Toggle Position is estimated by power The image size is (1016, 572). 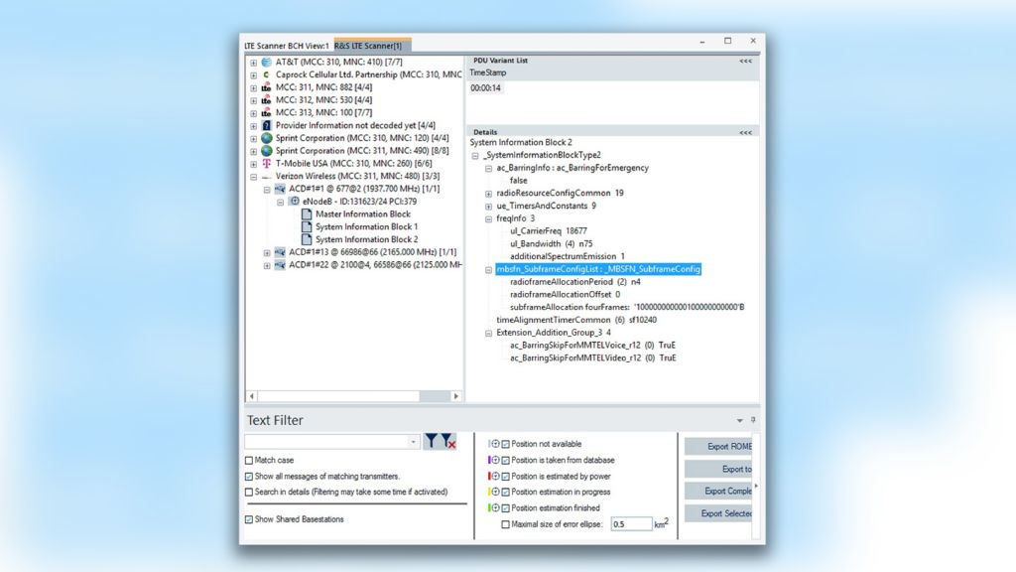coord(506,476)
